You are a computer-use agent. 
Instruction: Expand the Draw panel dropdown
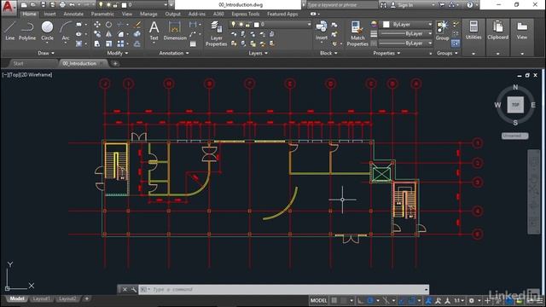pos(46,53)
